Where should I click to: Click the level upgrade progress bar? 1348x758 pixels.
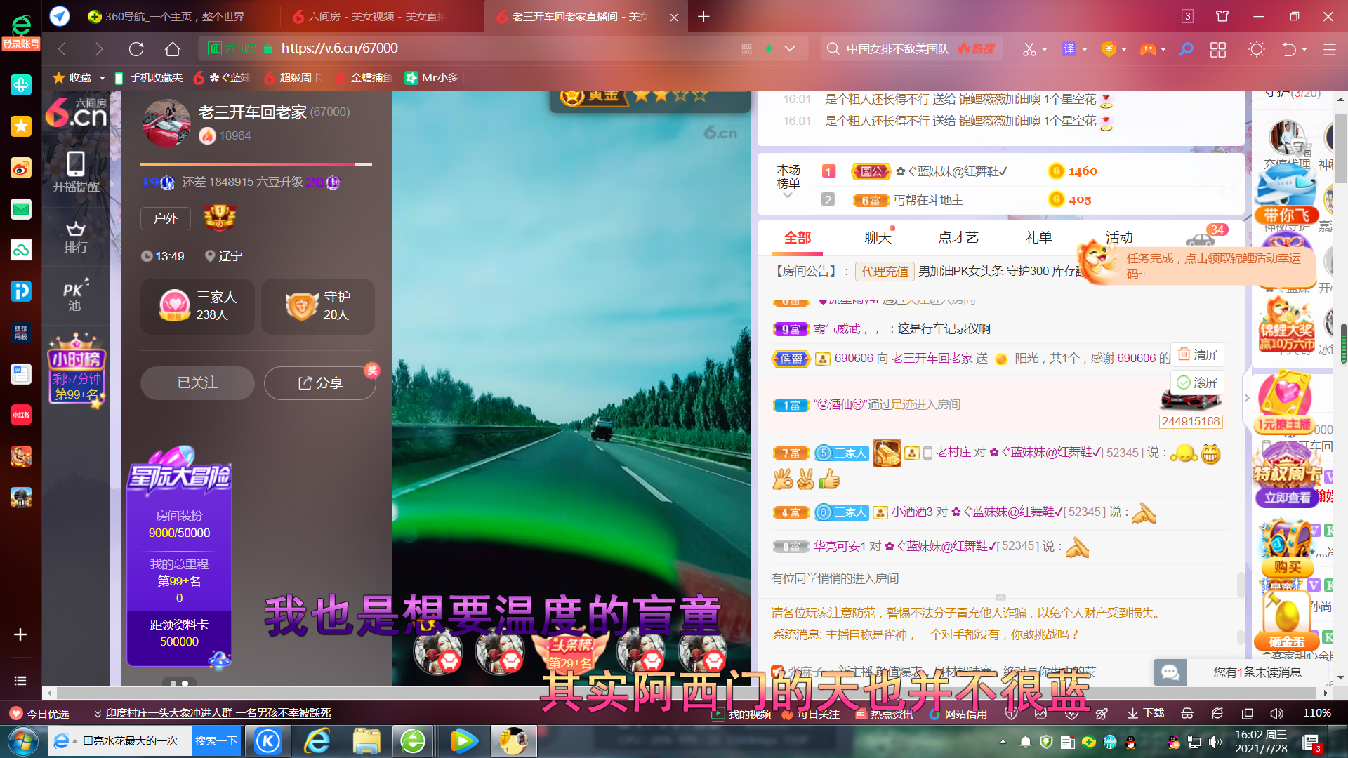[x=256, y=164]
